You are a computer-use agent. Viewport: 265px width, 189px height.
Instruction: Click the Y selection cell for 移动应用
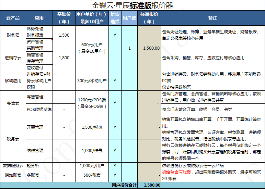(x=115, y=81)
